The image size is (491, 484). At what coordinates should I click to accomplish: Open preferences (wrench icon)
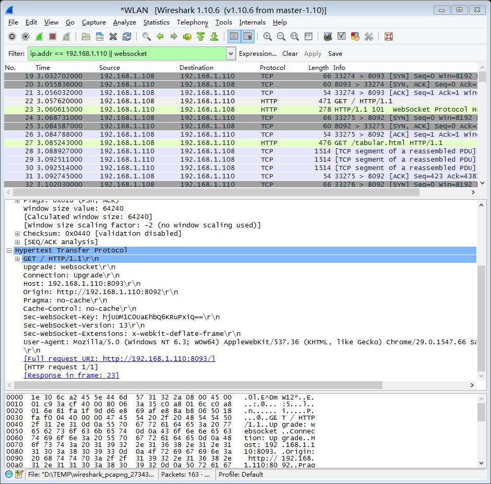click(368, 37)
